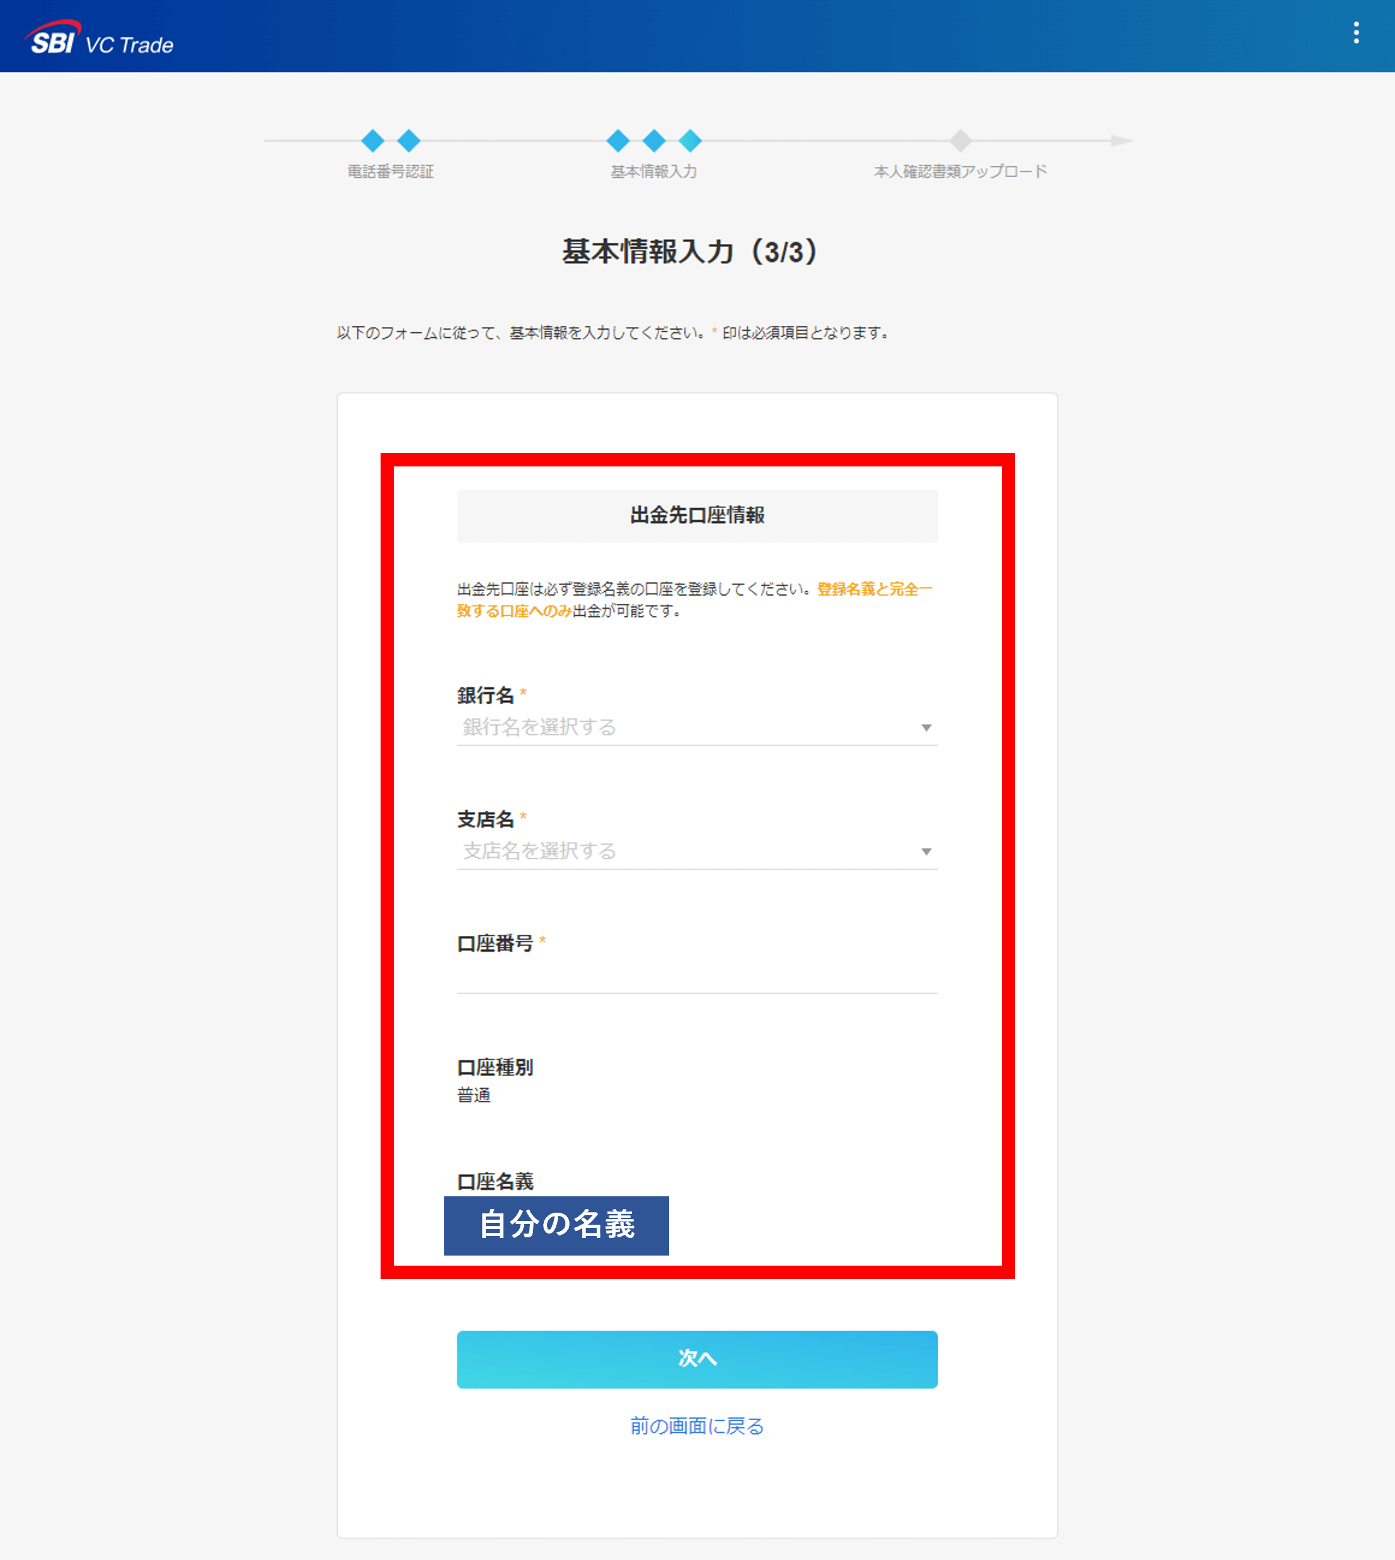
Task: Click the middle diamond above 基本情報入力
Action: click(x=654, y=141)
